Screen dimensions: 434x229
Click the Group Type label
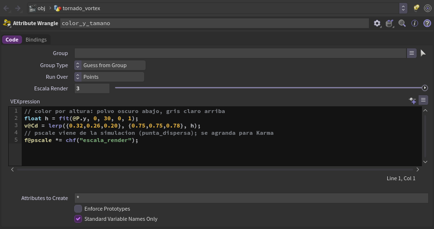(54, 65)
